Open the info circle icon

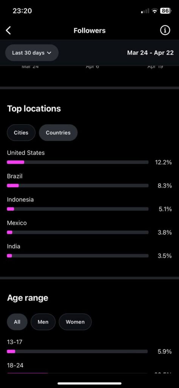tap(165, 30)
